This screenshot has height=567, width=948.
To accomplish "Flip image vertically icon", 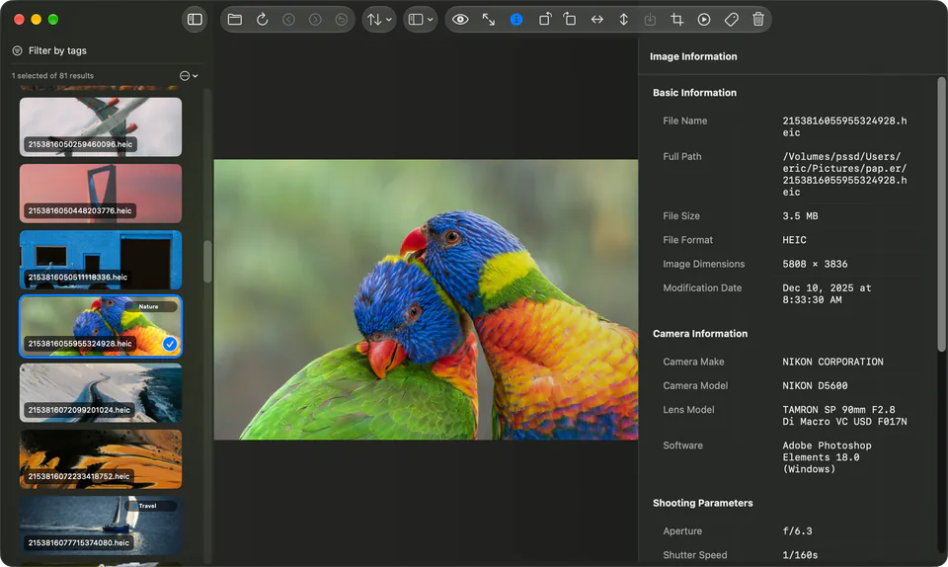I will click(623, 20).
